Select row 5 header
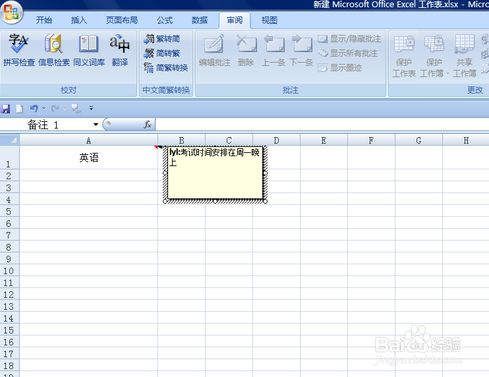The width and height of the screenshot is (489, 377). coord(9,211)
